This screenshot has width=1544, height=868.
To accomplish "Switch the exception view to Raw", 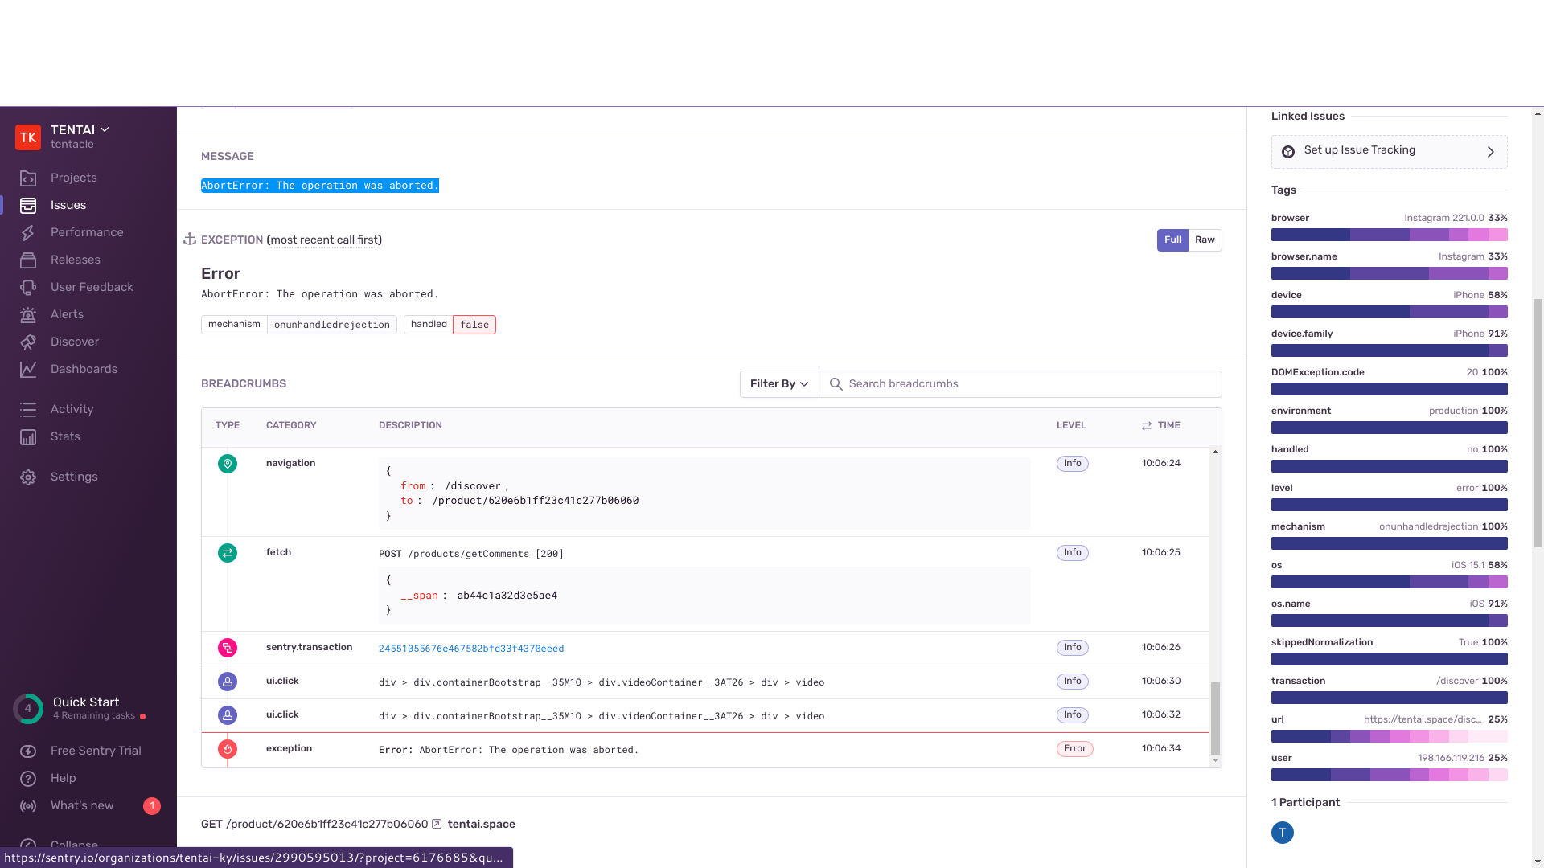I will [1205, 240].
